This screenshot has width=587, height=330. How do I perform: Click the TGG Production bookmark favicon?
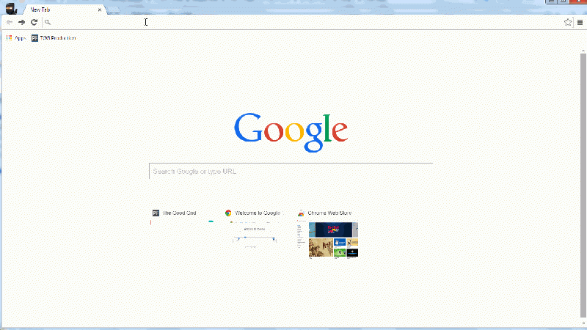click(x=34, y=38)
